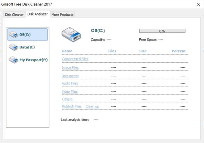Click the Data(D:) drive icon
Screen dimensions: 204x143
point(13,47)
